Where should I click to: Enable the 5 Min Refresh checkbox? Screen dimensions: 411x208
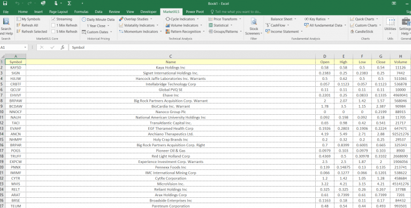pos(53,32)
